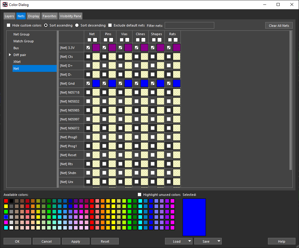Enable the Highlight unused colors checkbox

point(140,195)
